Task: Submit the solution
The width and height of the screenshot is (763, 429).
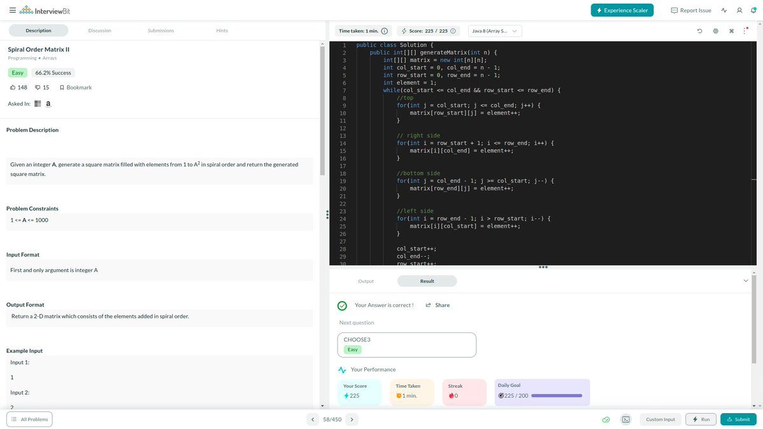Action: (x=738, y=419)
